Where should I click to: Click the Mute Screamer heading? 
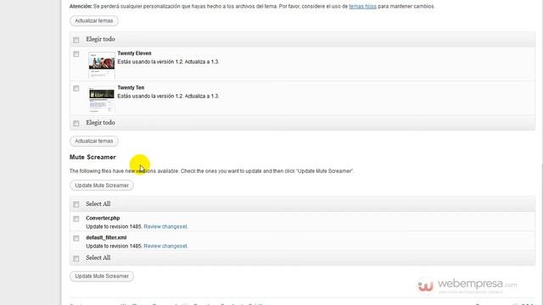pos(92,157)
